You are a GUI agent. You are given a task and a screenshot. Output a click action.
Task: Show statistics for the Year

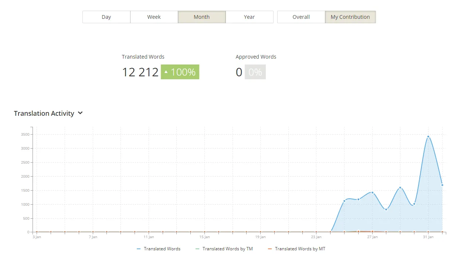(x=249, y=17)
